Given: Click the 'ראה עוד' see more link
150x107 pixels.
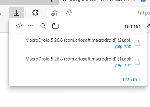Looking at the screenshot, I should [131, 79].
